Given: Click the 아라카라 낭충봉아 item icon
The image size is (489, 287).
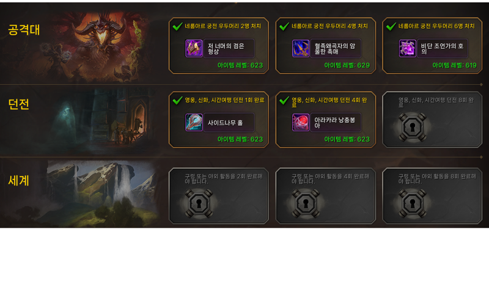Looking at the screenshot, I should [301, 122].
